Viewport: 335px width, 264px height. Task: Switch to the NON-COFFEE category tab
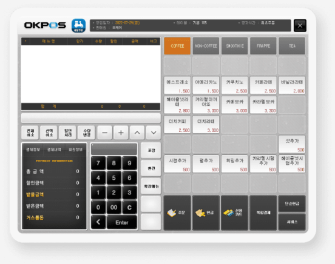click(x=206, y=46)
